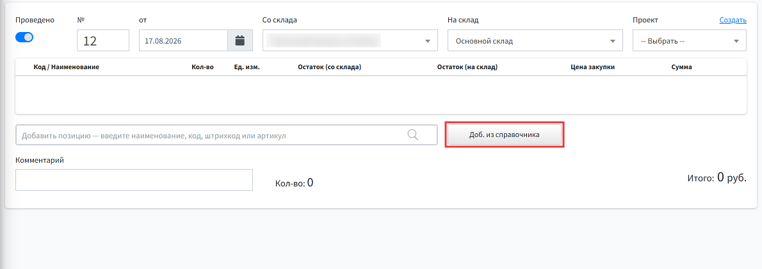Toggle the Проведено switch off
The image size is (762, 269).
[x=24, y=37]
